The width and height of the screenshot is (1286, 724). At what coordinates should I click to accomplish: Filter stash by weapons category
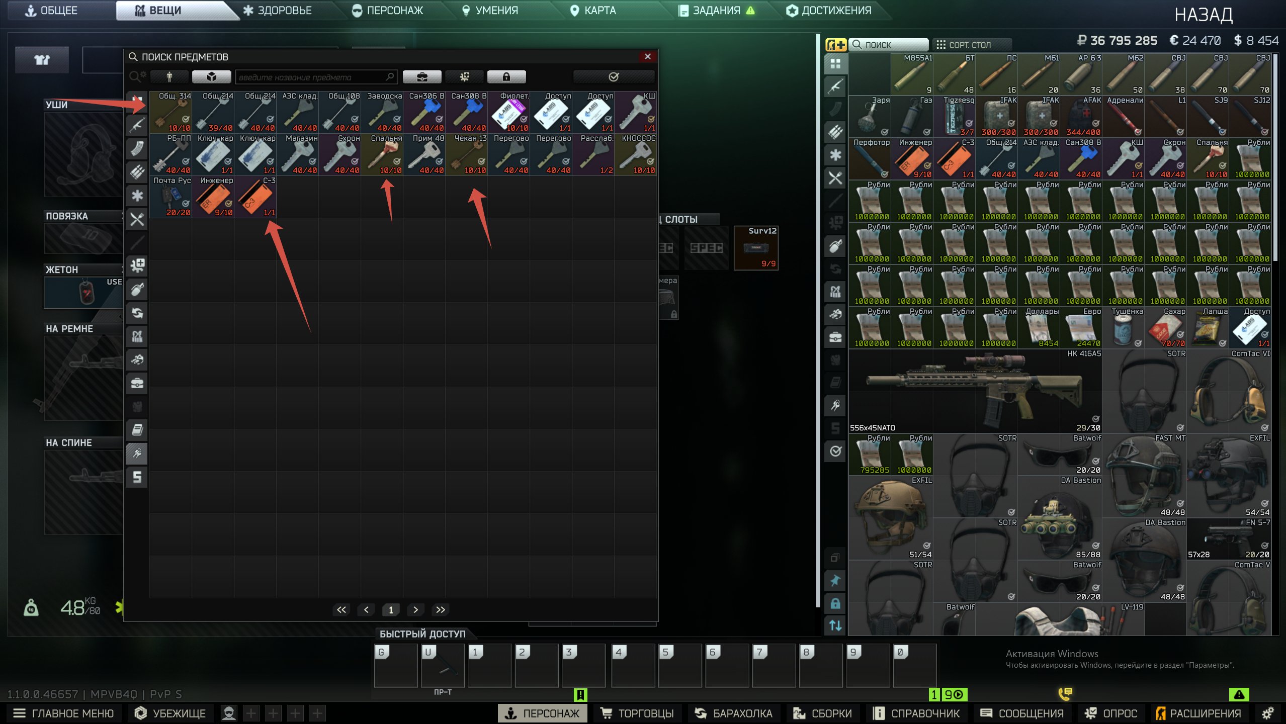(835, 86)
